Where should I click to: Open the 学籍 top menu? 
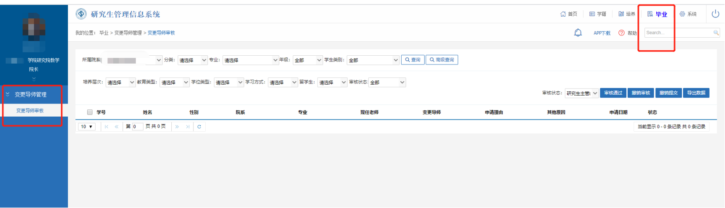(598, 14)
